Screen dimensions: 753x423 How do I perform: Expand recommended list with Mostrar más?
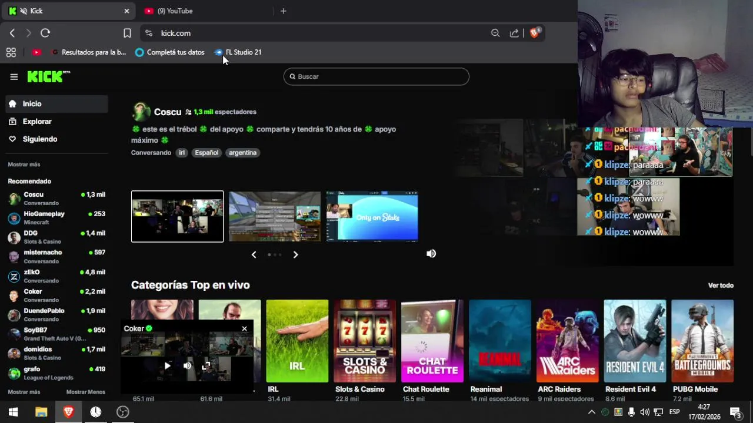24,392
